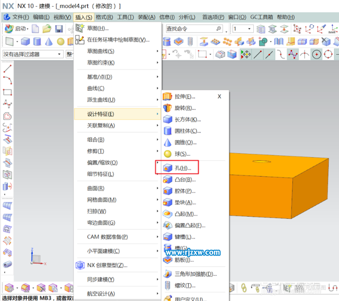Click the sphere icon in the feature toolbar
Image resolution: width=339 pixels, height=301 pixels.
[x=61, y=42]
